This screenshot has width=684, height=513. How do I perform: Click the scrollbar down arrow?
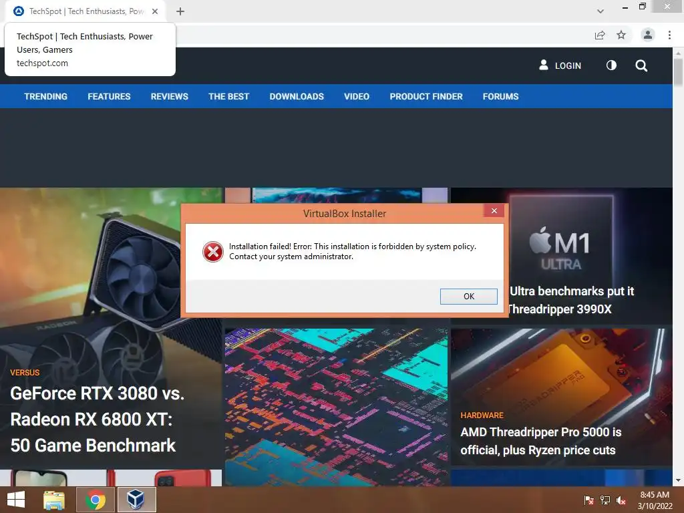678,480
